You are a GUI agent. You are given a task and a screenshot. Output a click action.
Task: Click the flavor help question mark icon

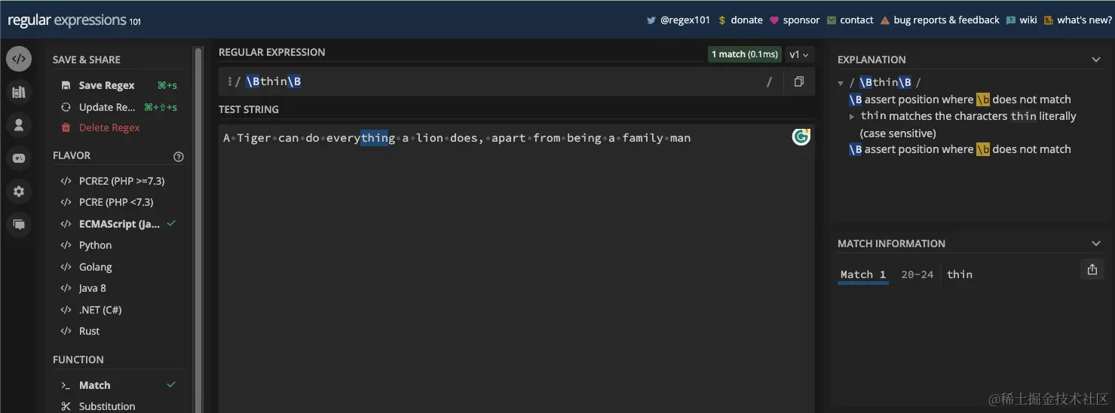click(x=179, y=157)
